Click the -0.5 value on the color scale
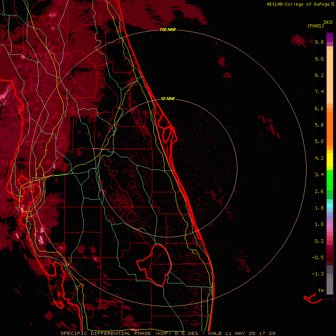Screen dimensions: 336x336 pyautogui.click(x=318, y=258)
